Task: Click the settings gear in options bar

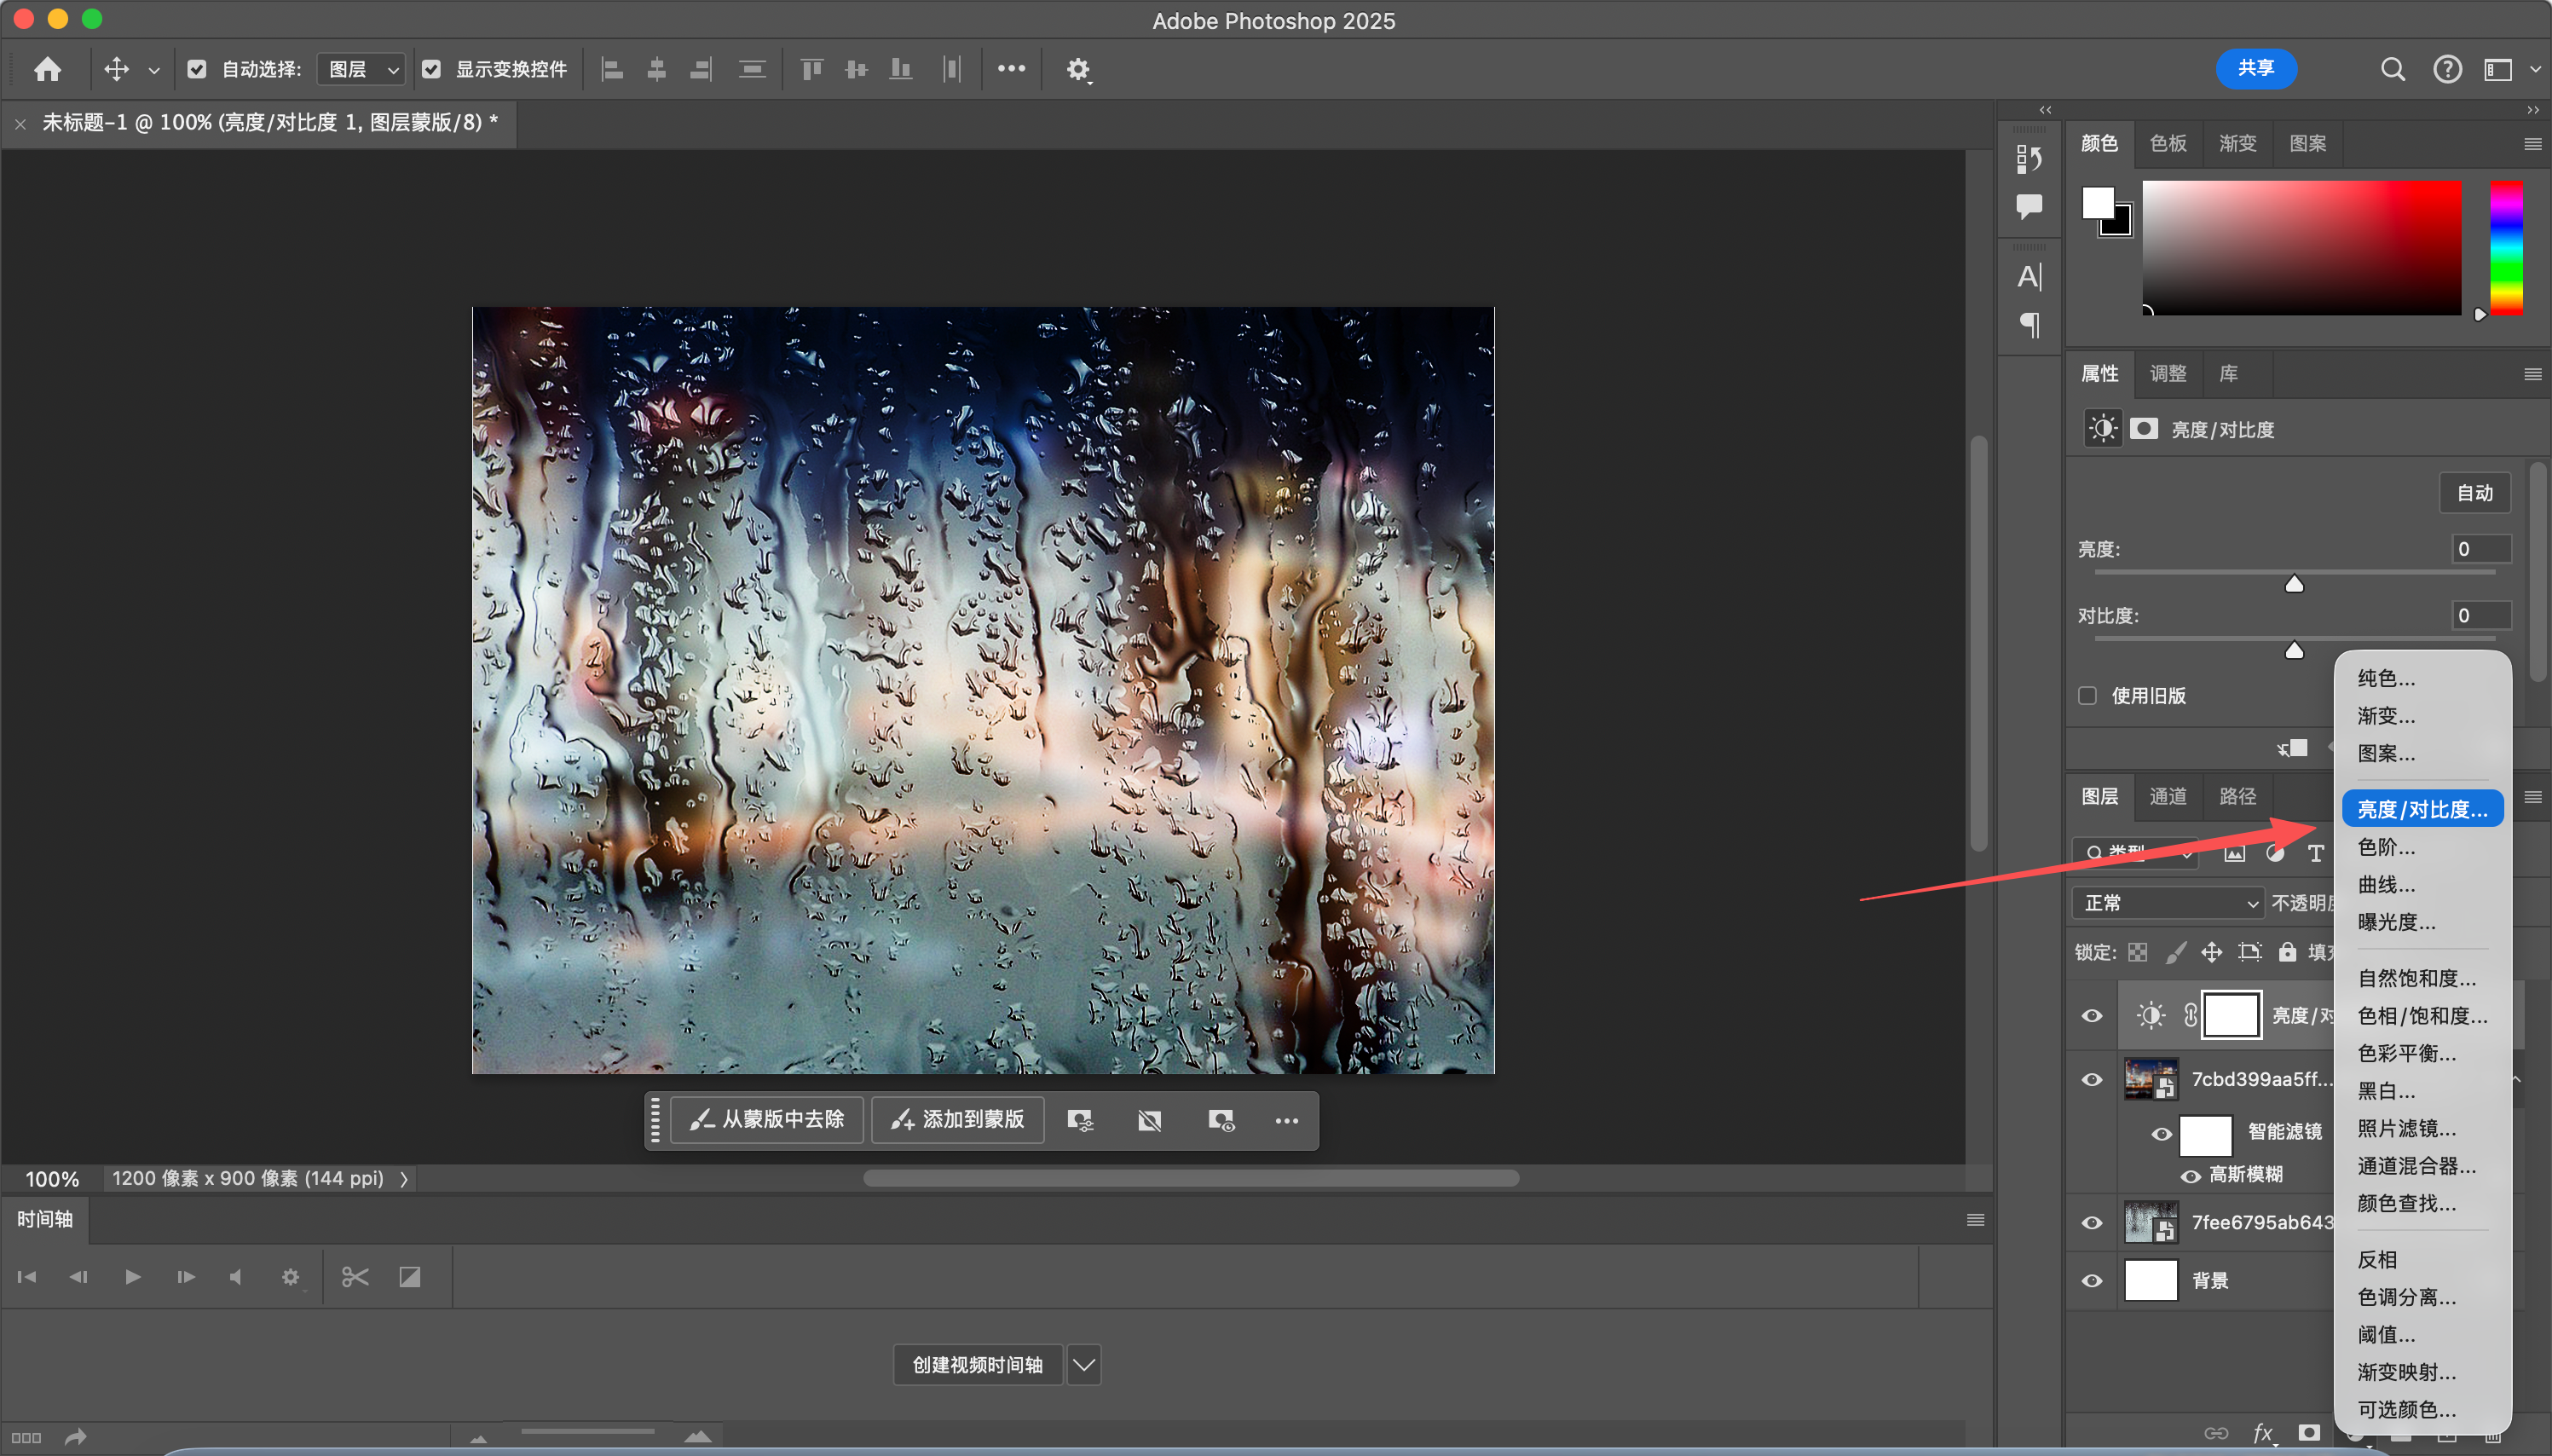Action: [x=1077, y=69]
